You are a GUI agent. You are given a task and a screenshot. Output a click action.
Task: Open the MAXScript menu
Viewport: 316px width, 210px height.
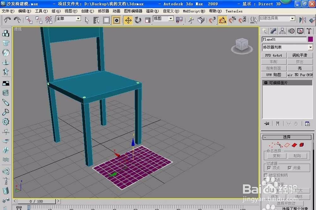[193, 11]
